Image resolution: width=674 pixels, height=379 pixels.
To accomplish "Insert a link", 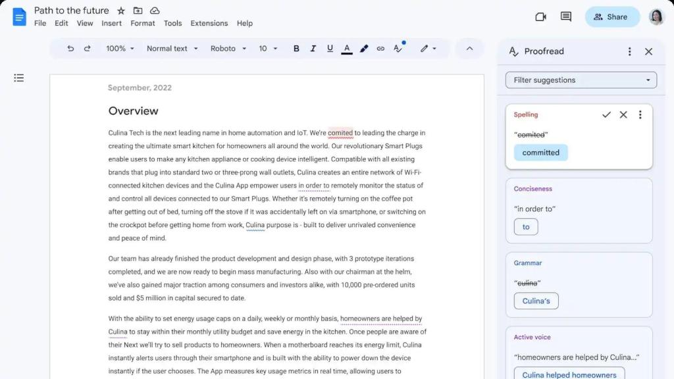I will [x=380, y=48].
